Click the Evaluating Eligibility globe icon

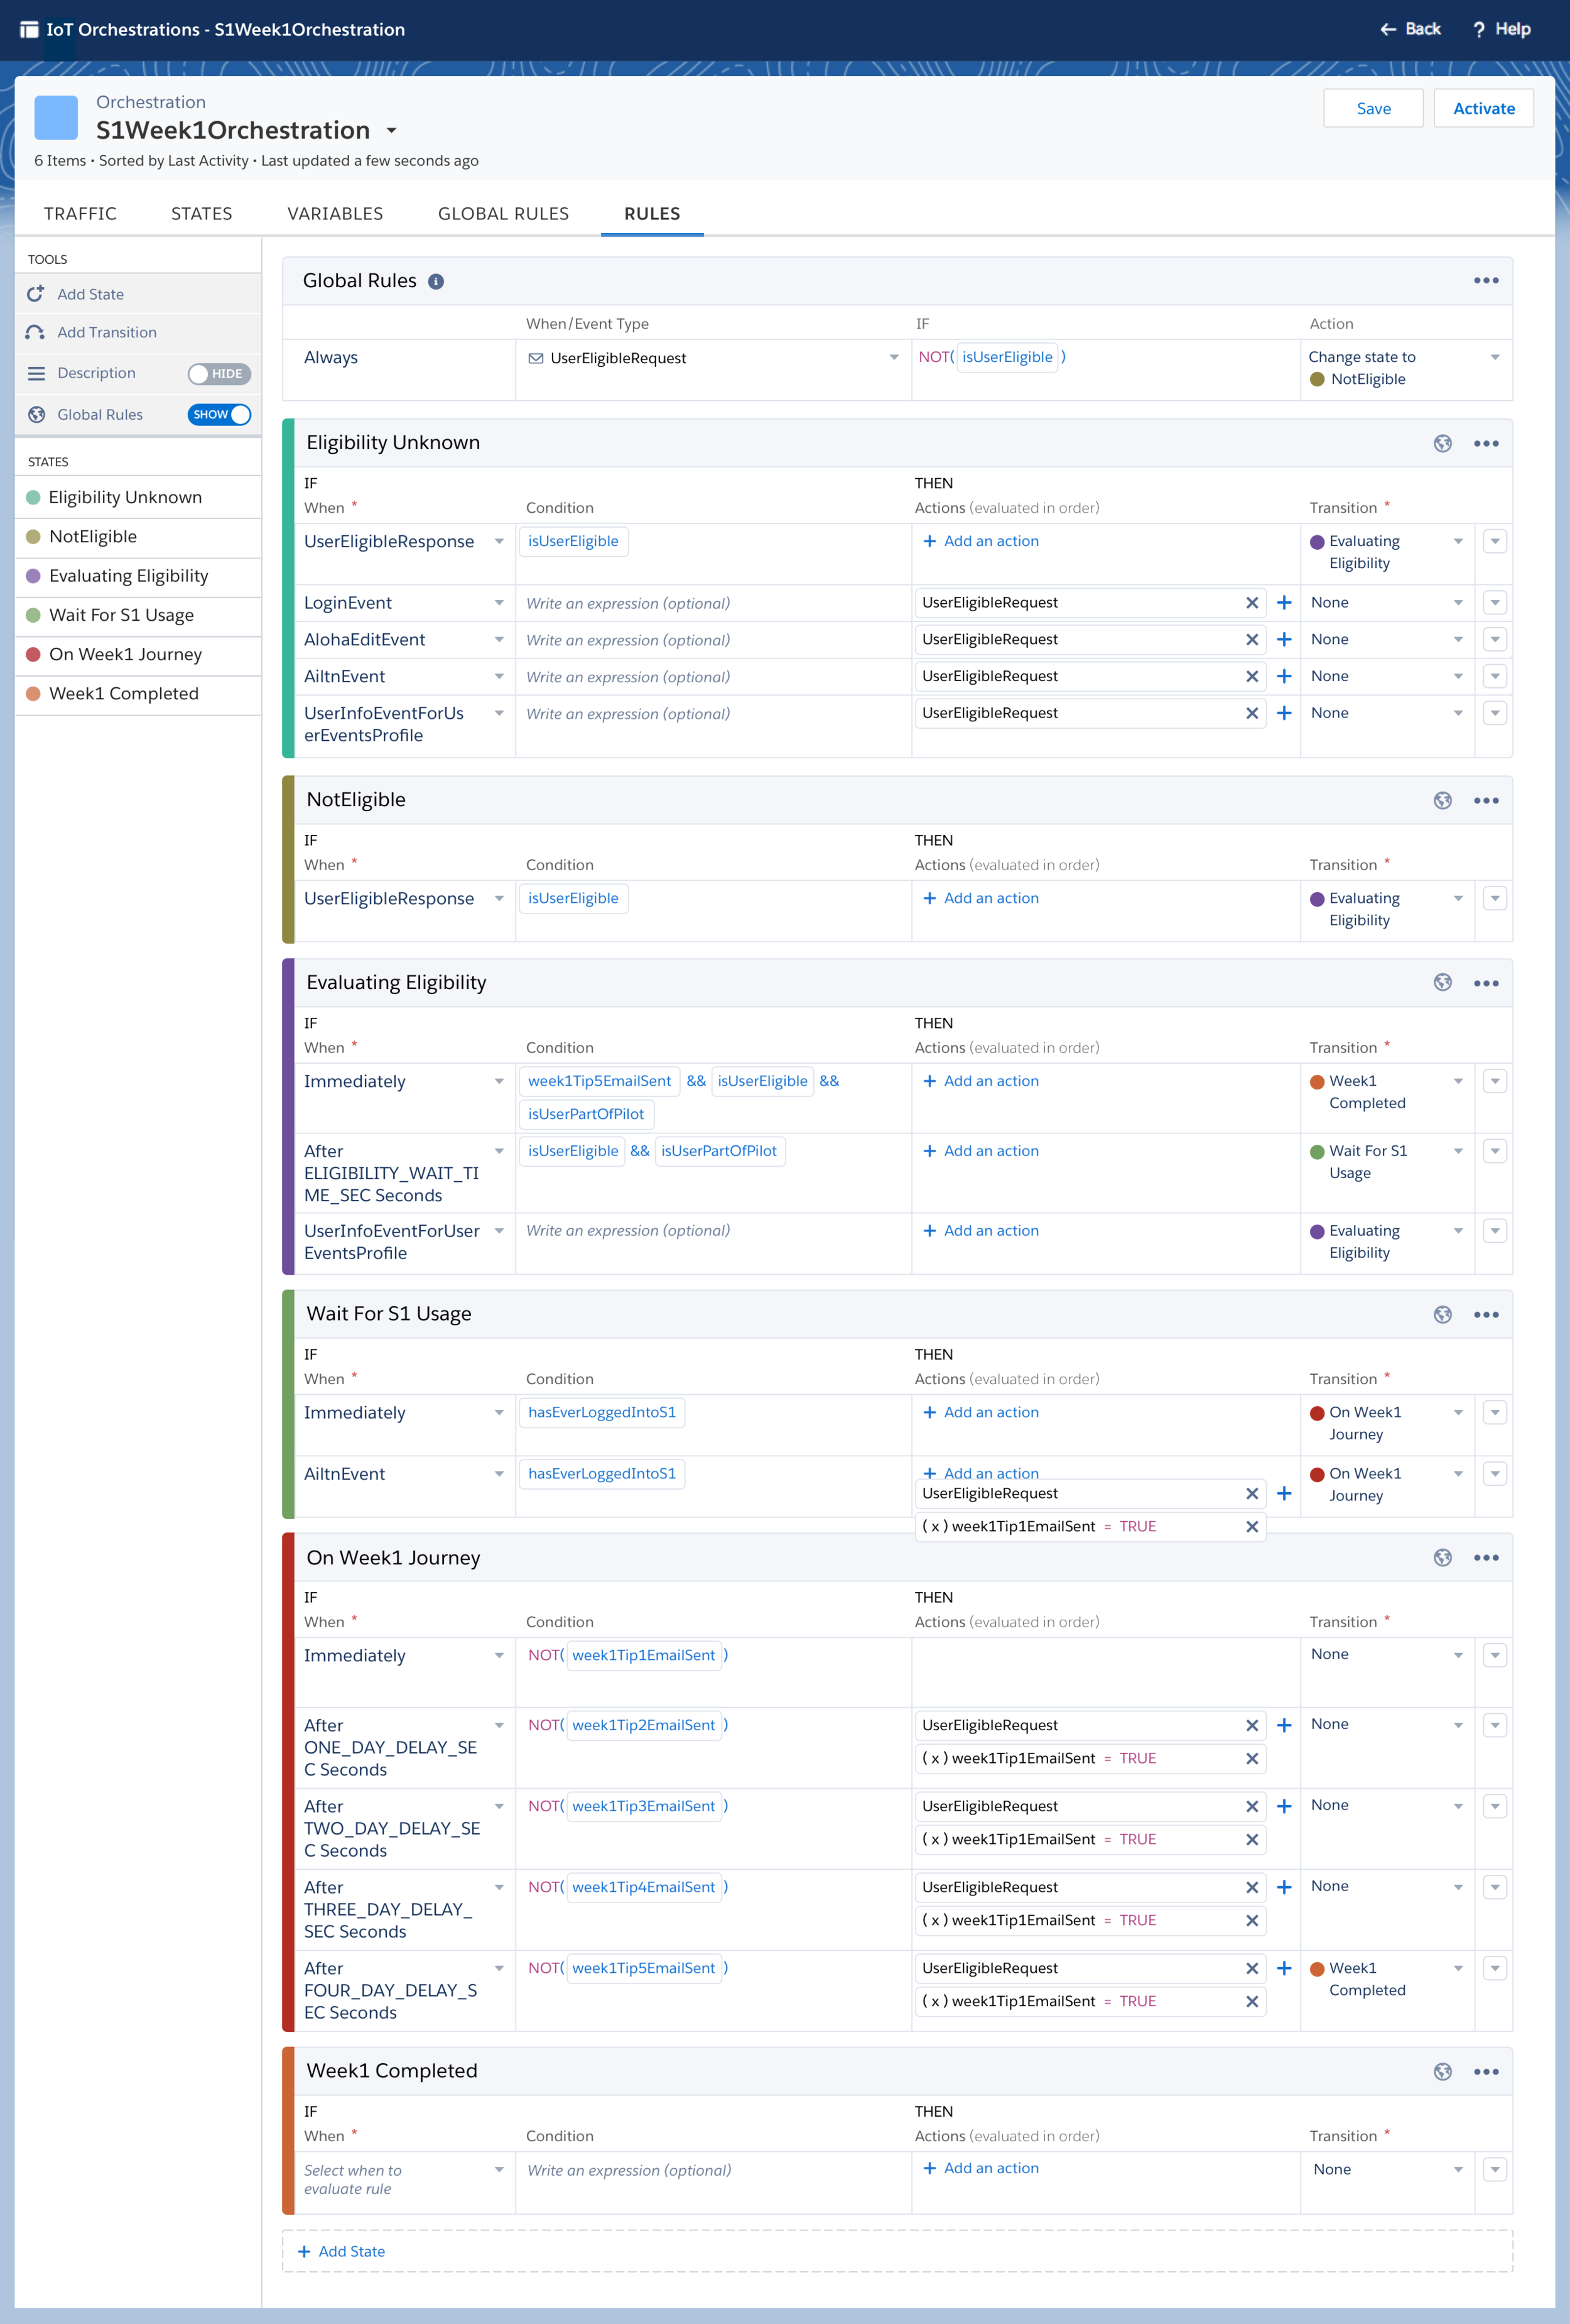pos(1442,982)
